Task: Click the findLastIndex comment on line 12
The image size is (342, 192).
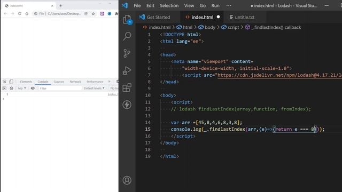Action: coord(241,109)
